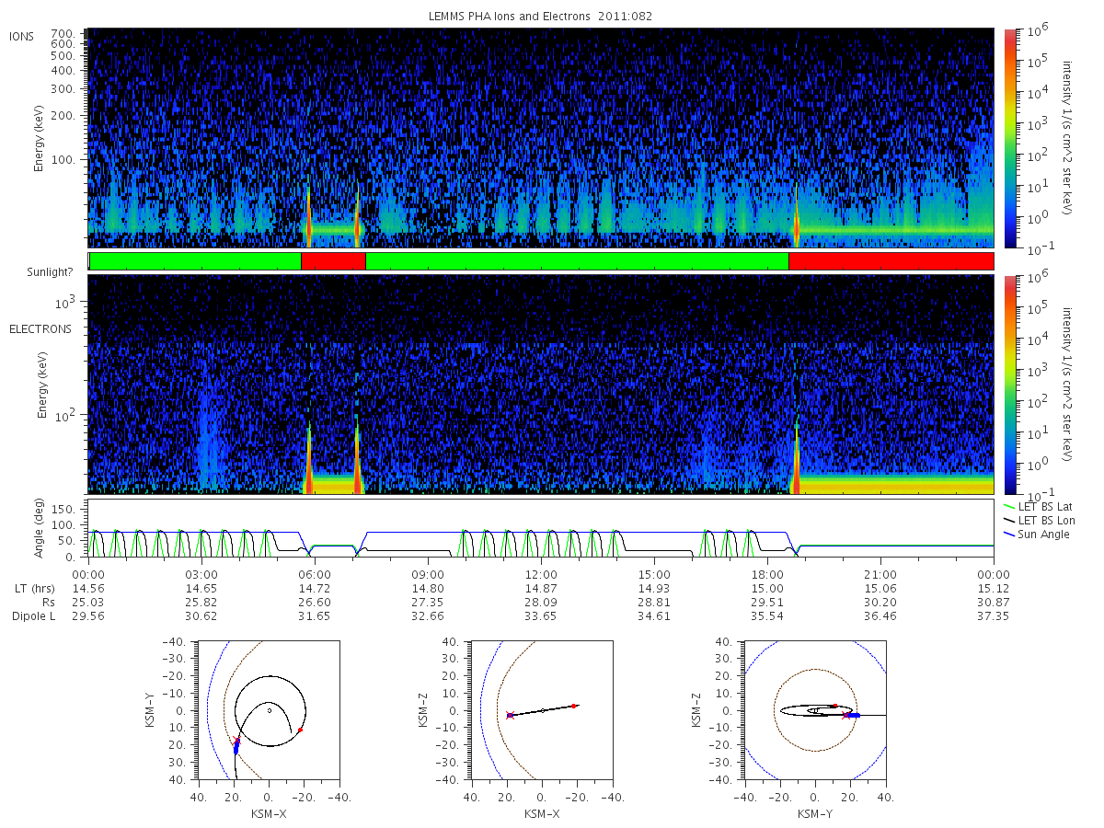1104x828 pixels.
Task: Click the plot title LEMMS PHA Ions and Electrons
Action: click(541, 17)
